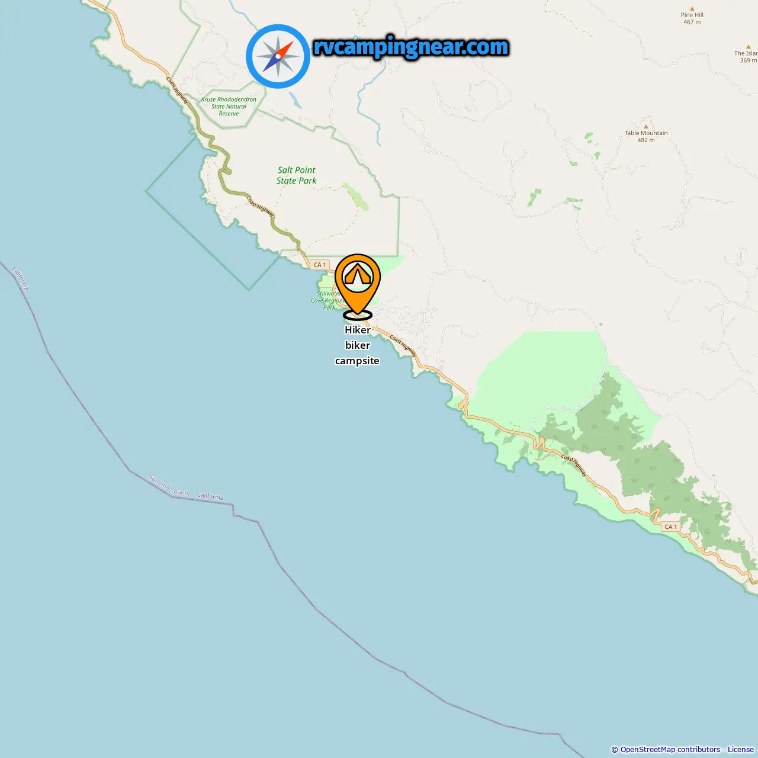This screenshot has height=758, width=758.
Task: Click the CA 1 shield near Stillwater Cove
Action: click(320, 265)
